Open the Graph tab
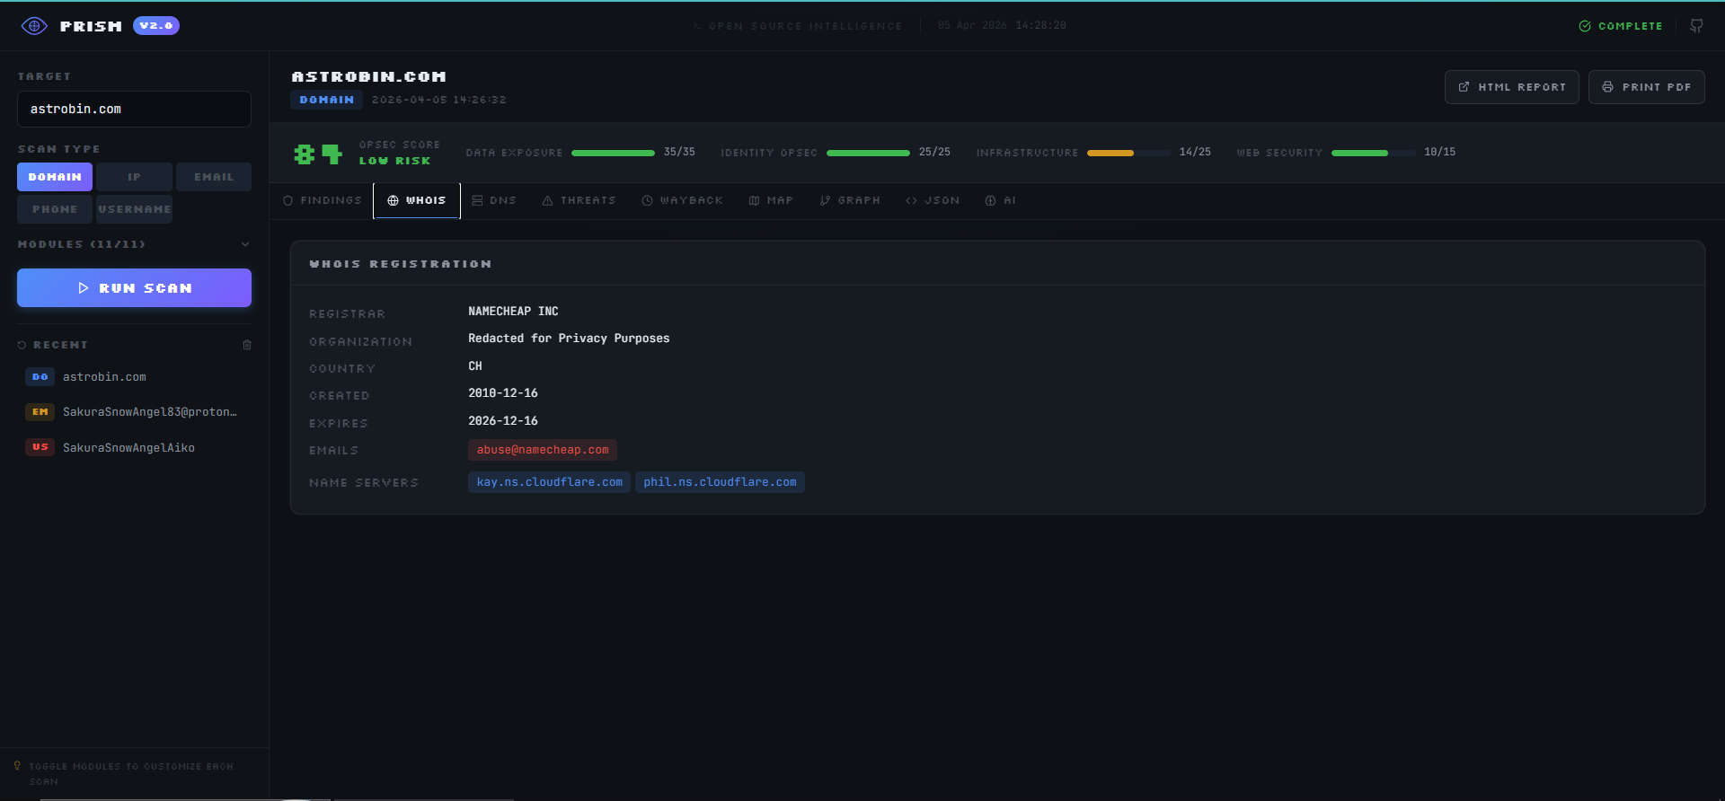The width and height of the screenshot is (1725, 801). click(850, 201)
